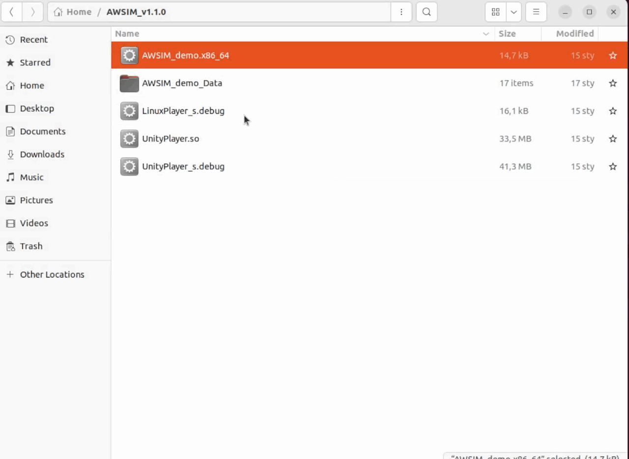The width and height of the screenshot is (629, 459).
Task: Switch to the grid view icon
Action: (495, 12)
